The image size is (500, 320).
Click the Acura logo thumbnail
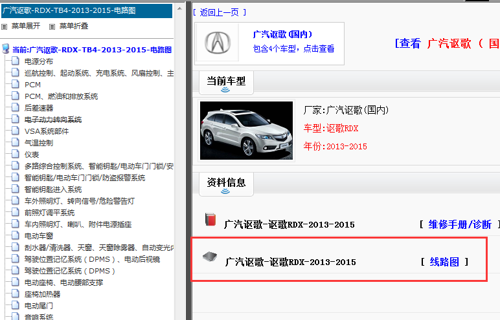pyautogui.click(x=218, y=43)
